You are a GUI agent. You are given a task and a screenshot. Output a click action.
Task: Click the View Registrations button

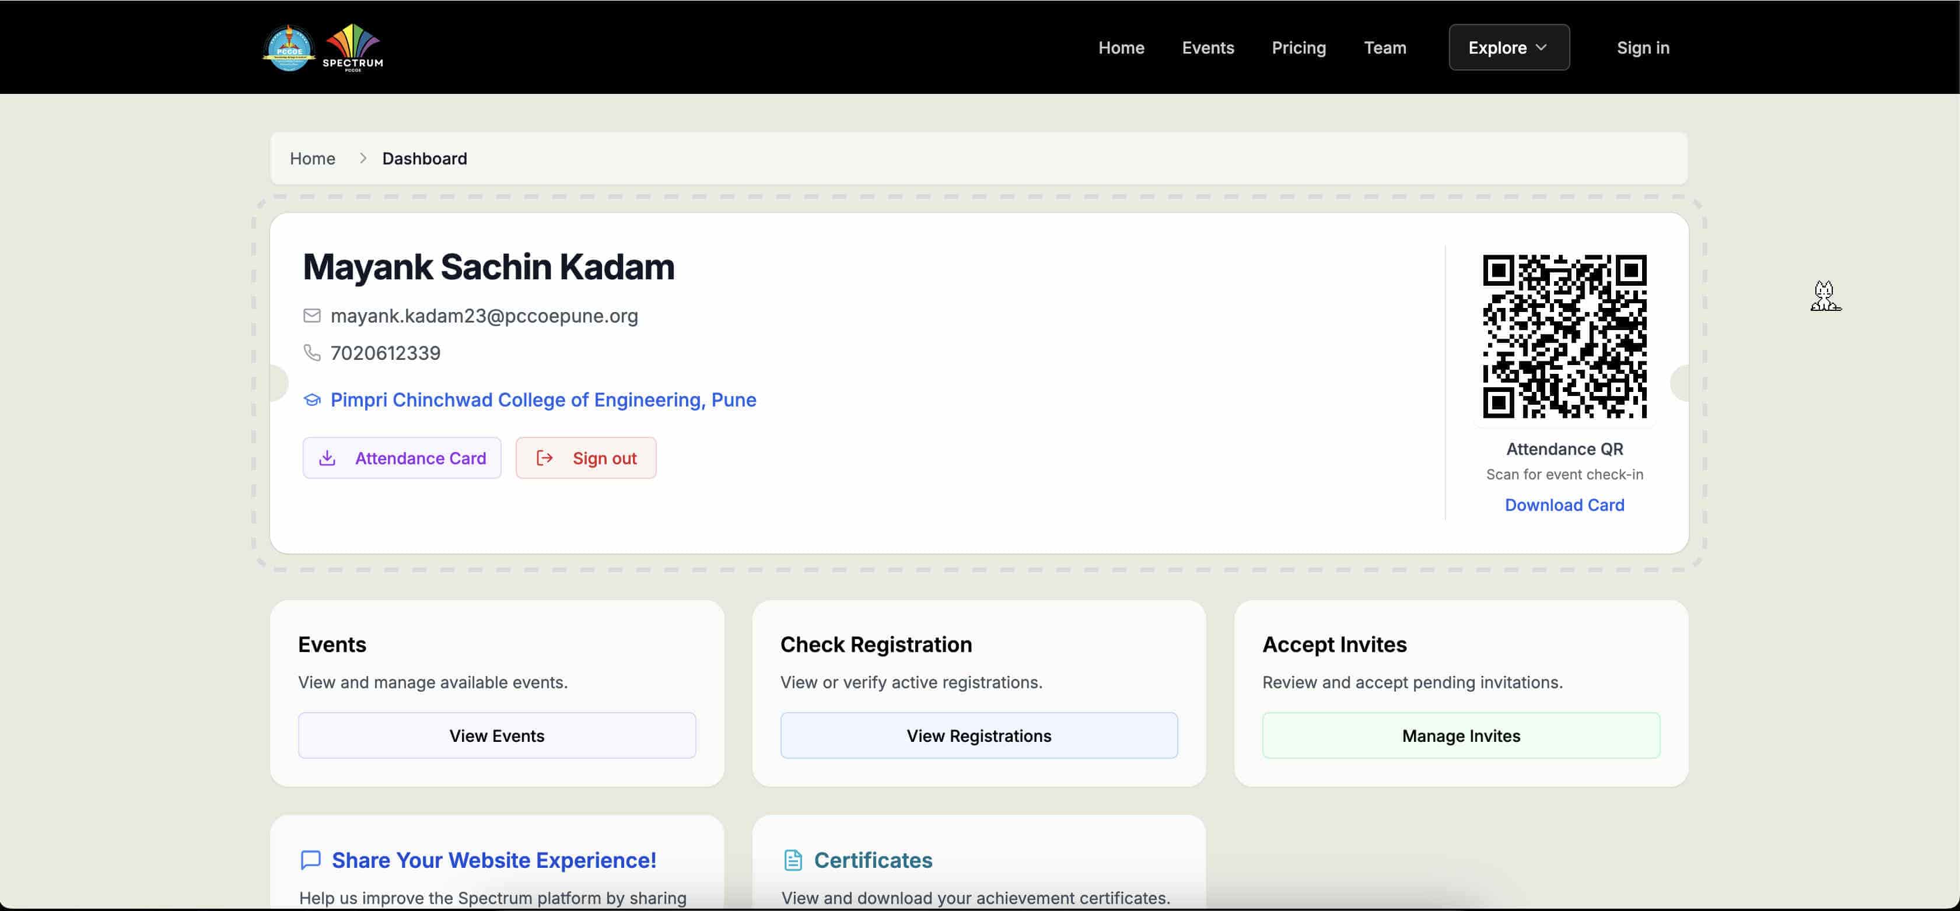(978, 735)
